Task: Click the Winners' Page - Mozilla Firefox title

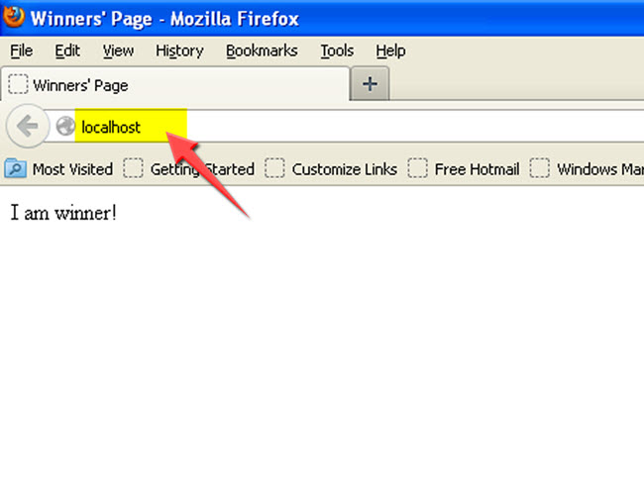Action: [164, 19]
